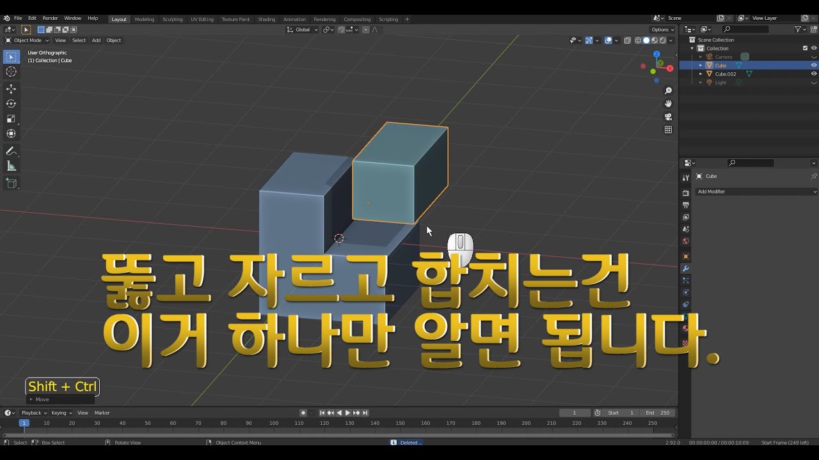Image resolution: width=819 pixels, height=460 pixels.
Task: Expand the Cube outliner row
Action: click(x=701, y=65)
